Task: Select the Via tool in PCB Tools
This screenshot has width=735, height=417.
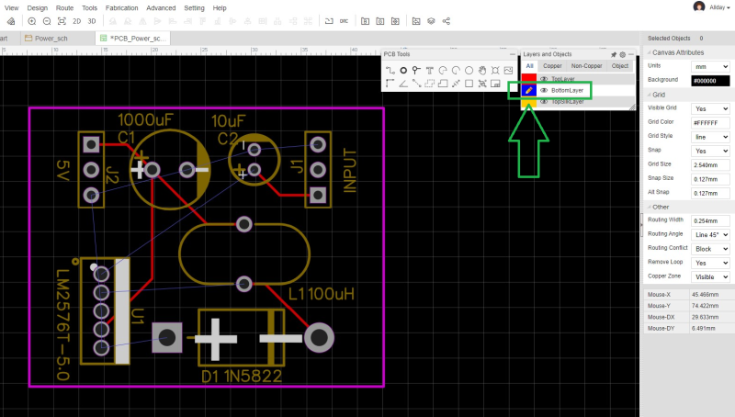Action: (x=416, y=71)
